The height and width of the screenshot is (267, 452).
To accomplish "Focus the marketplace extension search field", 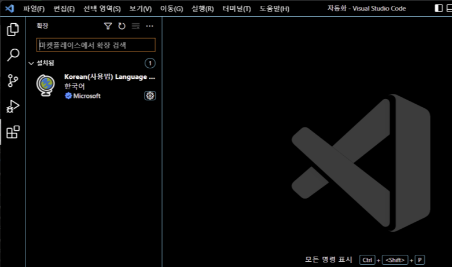I will point(95,45).
